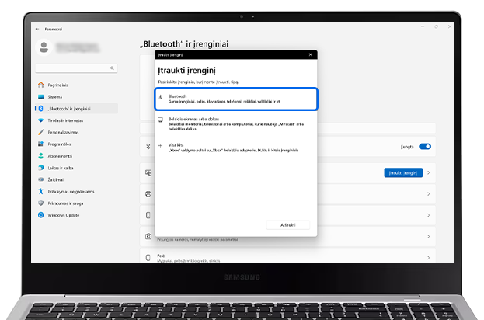Expand chevron next to Įtraukti įrenginį button
Screen dimensions: 484x320
(429, 172)
